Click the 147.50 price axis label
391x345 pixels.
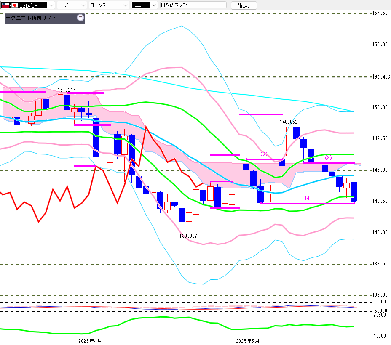coord(380,138)
